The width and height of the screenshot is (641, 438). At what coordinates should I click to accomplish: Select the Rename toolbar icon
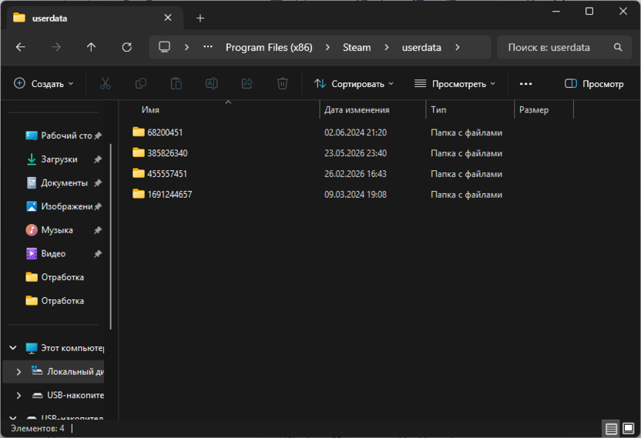click(x=211, y=84)
